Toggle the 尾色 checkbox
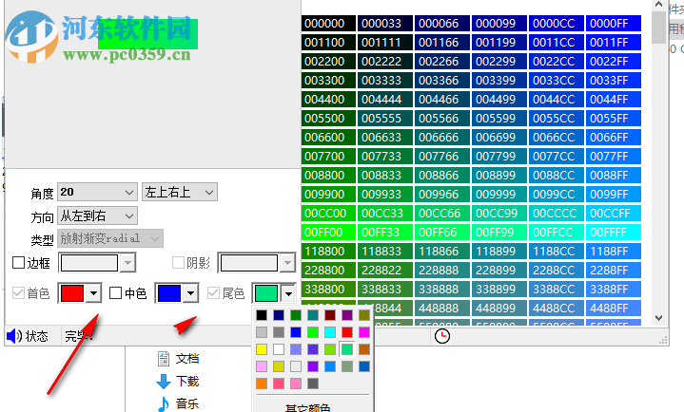The width and height of the screenshot is (684, 412). (x=213, y=293)
